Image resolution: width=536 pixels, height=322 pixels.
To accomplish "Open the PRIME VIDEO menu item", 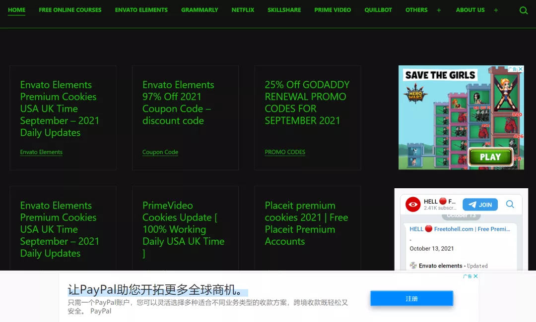I will pos(333,10).
